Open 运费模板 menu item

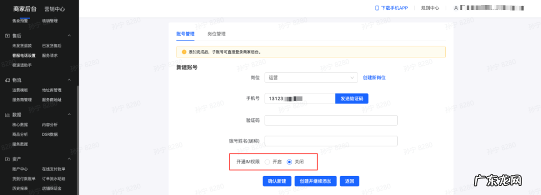(x=20, y=90)
